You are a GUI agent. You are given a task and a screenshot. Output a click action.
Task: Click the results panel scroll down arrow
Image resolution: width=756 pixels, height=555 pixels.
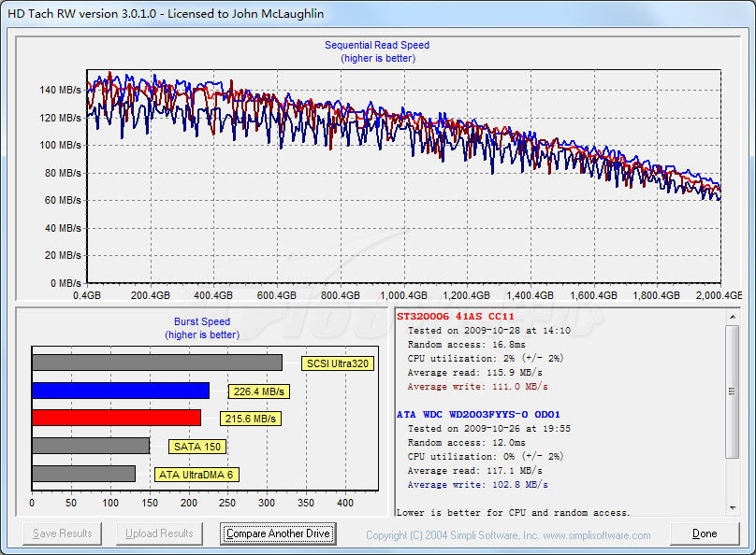[x=734, y=507]
